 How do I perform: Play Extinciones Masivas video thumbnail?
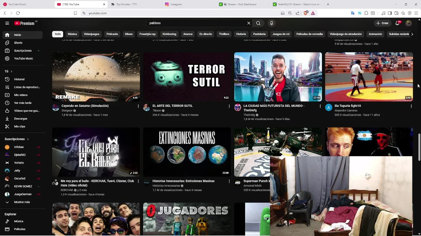[x=187, y=152]
